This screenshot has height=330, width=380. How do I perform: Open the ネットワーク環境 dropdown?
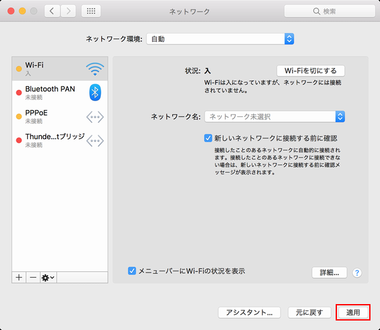pos(220,39)
